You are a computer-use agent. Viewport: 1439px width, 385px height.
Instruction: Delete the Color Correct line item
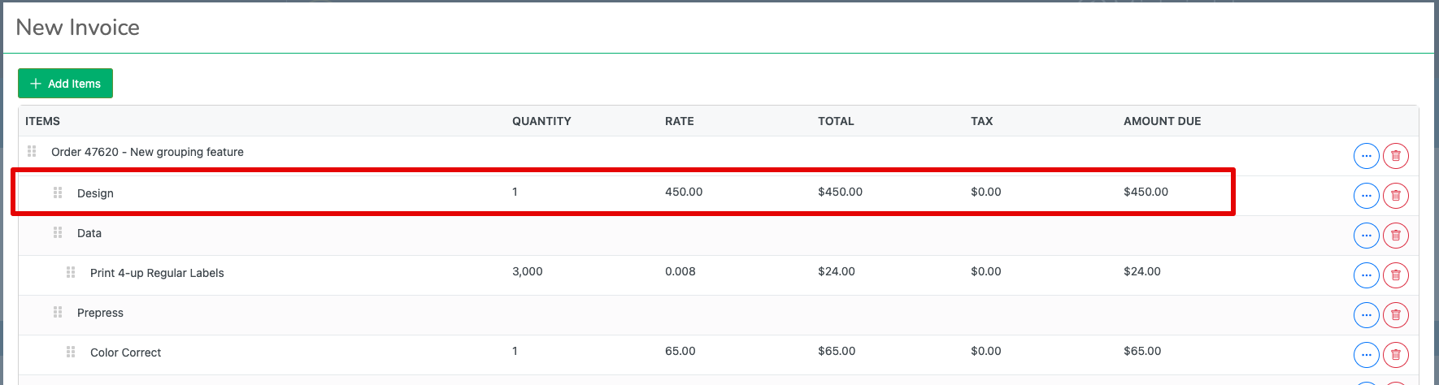1395,355
